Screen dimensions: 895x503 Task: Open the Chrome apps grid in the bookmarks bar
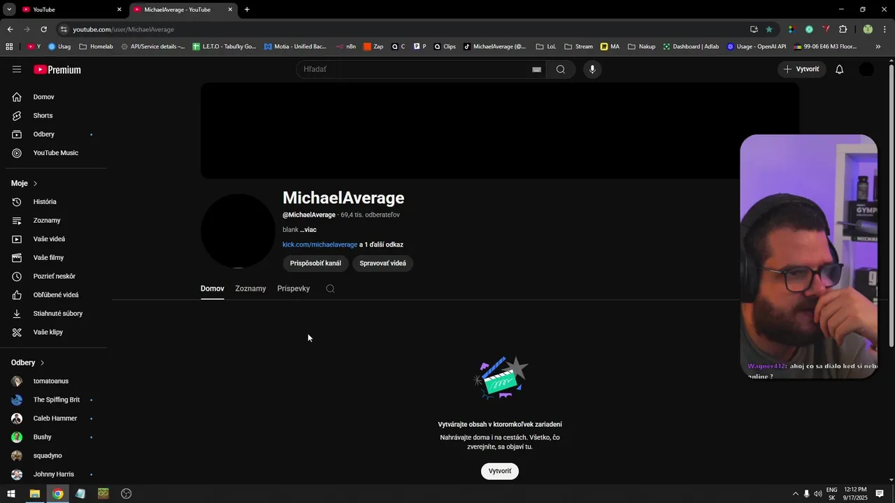pyautogui.click(x=9, y=47)
